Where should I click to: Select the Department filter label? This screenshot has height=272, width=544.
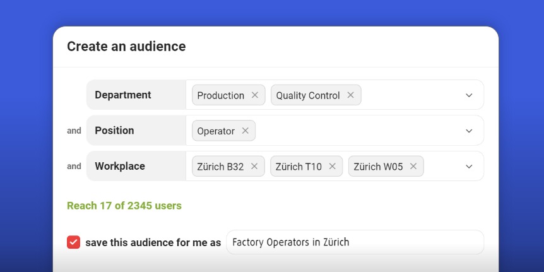coord(123,95)
